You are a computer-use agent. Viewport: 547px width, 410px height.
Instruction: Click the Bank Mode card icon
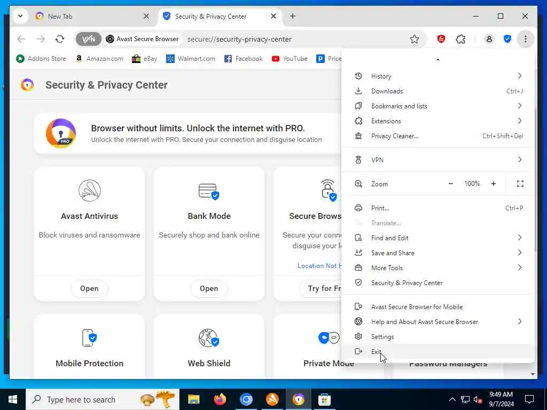pos(209,192)
